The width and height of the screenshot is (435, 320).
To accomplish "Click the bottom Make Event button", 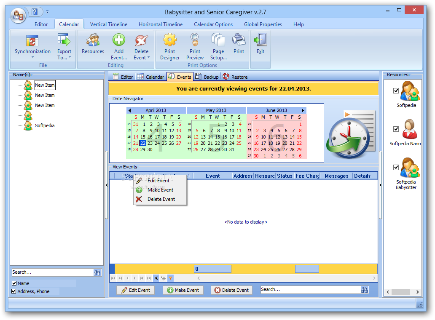I will coord(183,290).
